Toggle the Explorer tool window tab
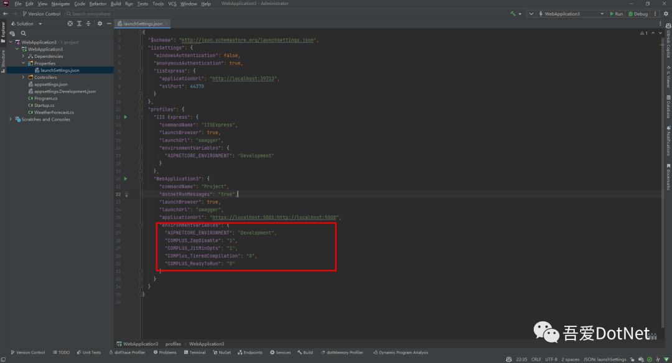 (x=3, y=31)
